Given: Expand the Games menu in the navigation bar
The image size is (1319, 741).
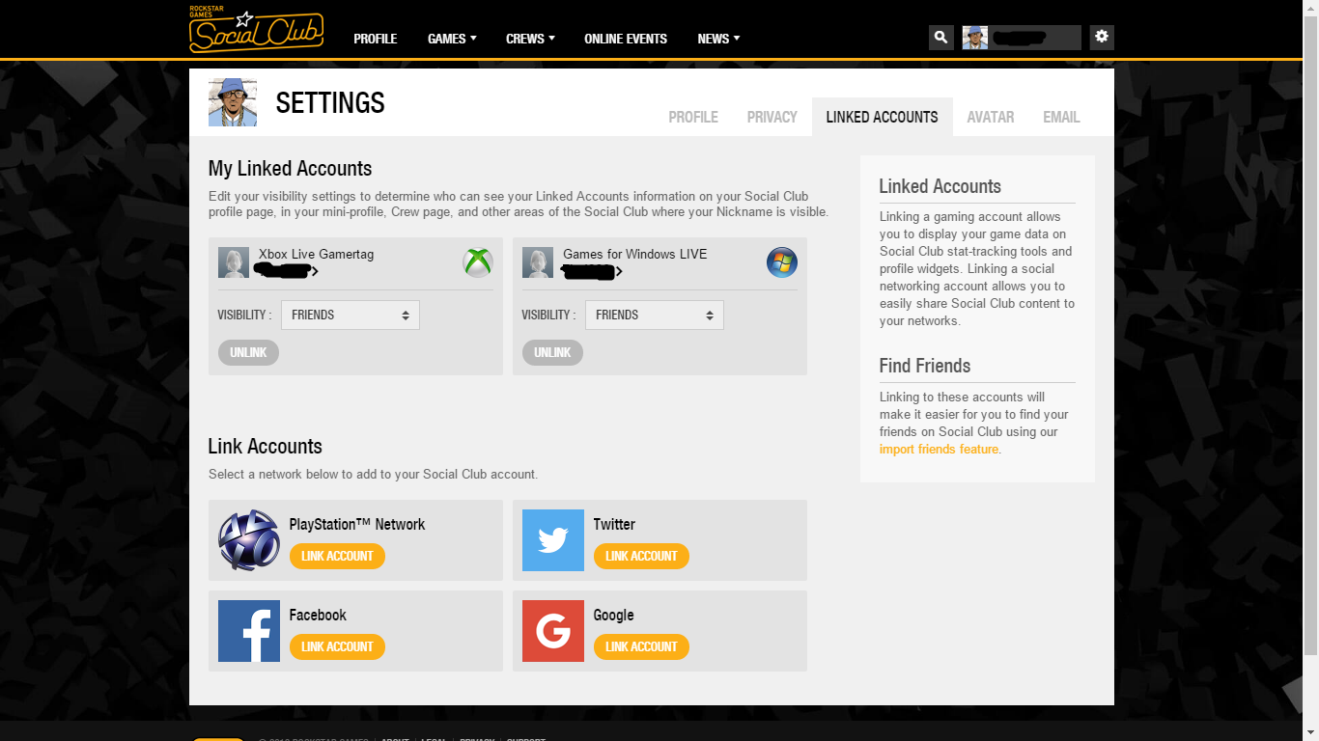Looking at the screenshot, I should [452, 39].
